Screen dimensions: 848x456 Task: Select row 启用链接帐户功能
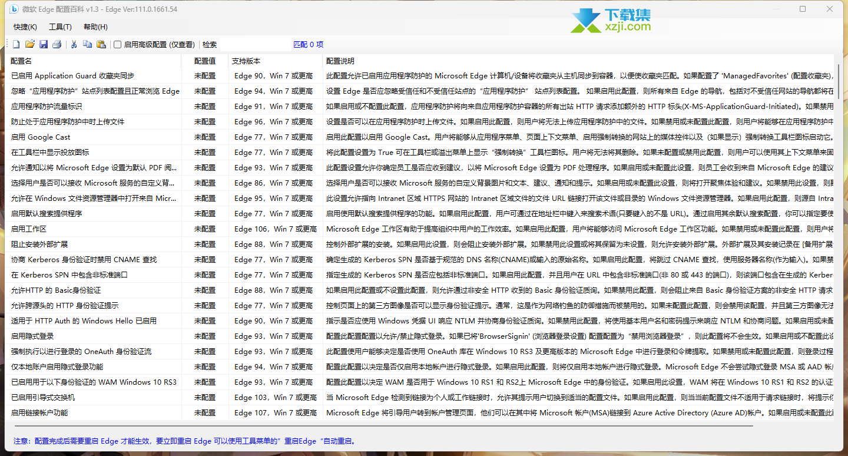click(x=420, y=412)
